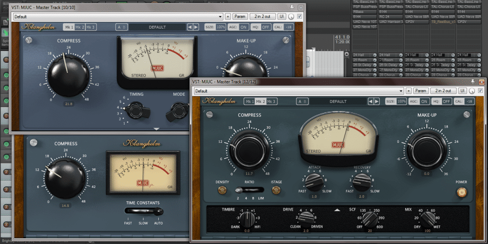Click the UI button in the [12/12] window
The image size is (488, 244).
pos(462,91)
